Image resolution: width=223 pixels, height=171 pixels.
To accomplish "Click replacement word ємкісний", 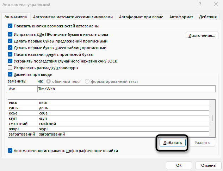I will click(x=48, y=124).
